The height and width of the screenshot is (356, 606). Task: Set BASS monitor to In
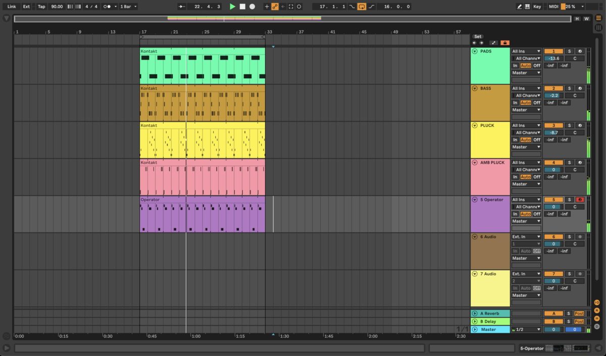tap(515, 103)
